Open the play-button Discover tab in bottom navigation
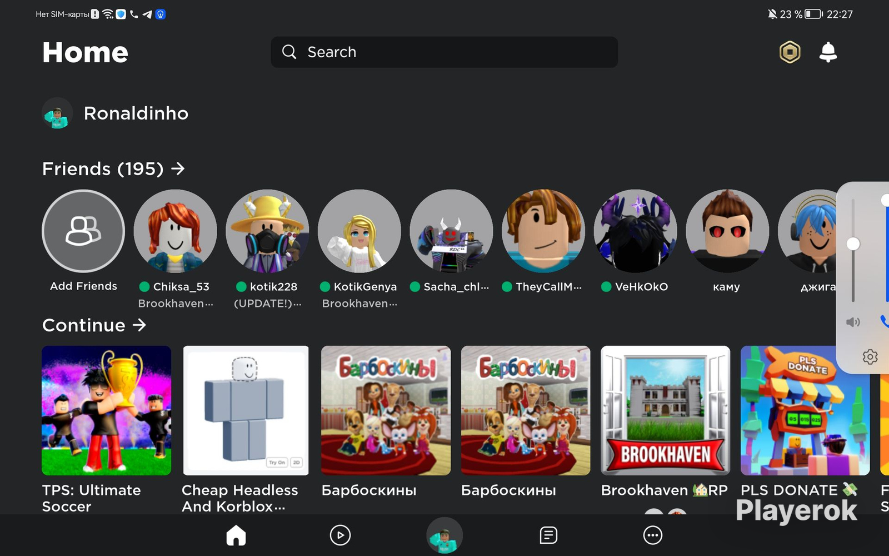 coord(340,535)
